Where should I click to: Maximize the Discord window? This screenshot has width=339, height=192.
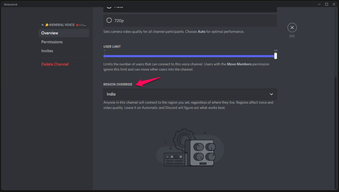[326, 4]
